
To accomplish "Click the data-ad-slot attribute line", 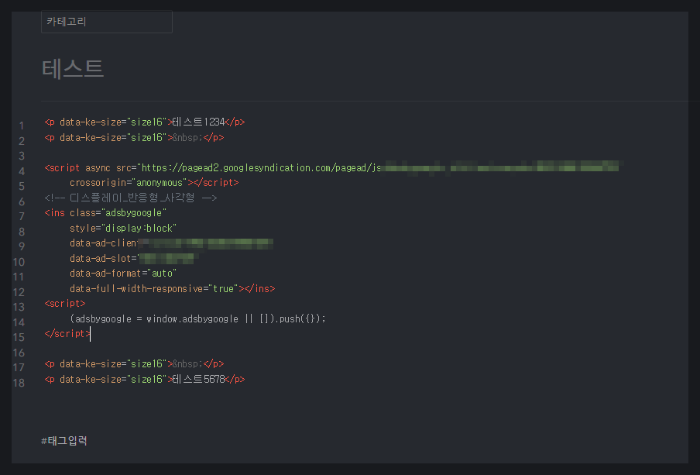I will point(134,258).
